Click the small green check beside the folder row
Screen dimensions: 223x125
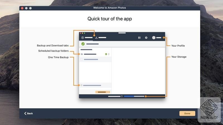(x=106, y=54)
